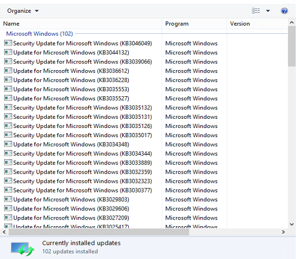This screenshot has width=296, height=259.
Task: Click the icon beside Update KB3034348
Action: click(x=8, y=144)
